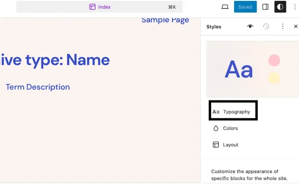Viewport: 299px width, 187px height.
Task: Click the Aa icon beside Typography
Action: pyautogui.click(x=216, y=112)
